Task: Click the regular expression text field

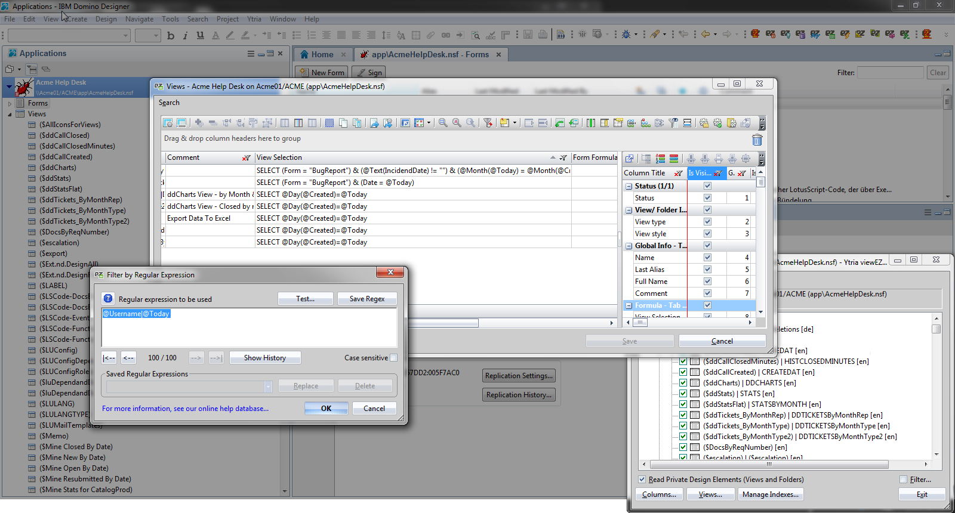Action: pos(249,327)
